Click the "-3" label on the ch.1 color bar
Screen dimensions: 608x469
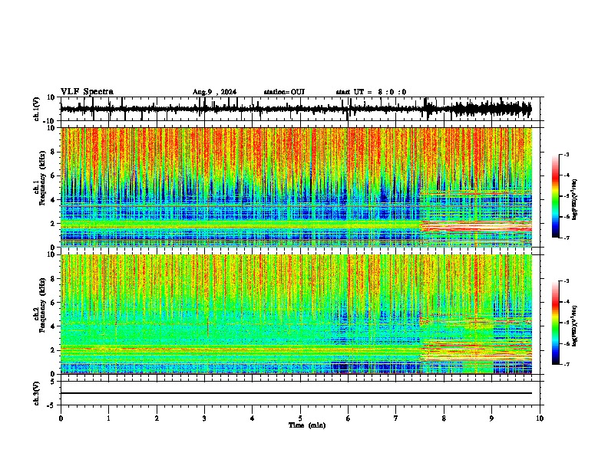pos(566,154)
